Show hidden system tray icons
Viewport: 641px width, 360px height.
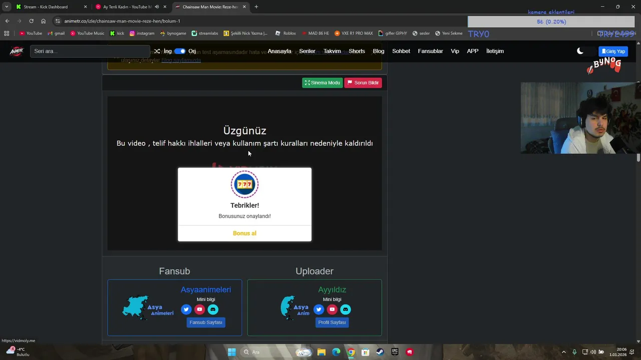564,352
